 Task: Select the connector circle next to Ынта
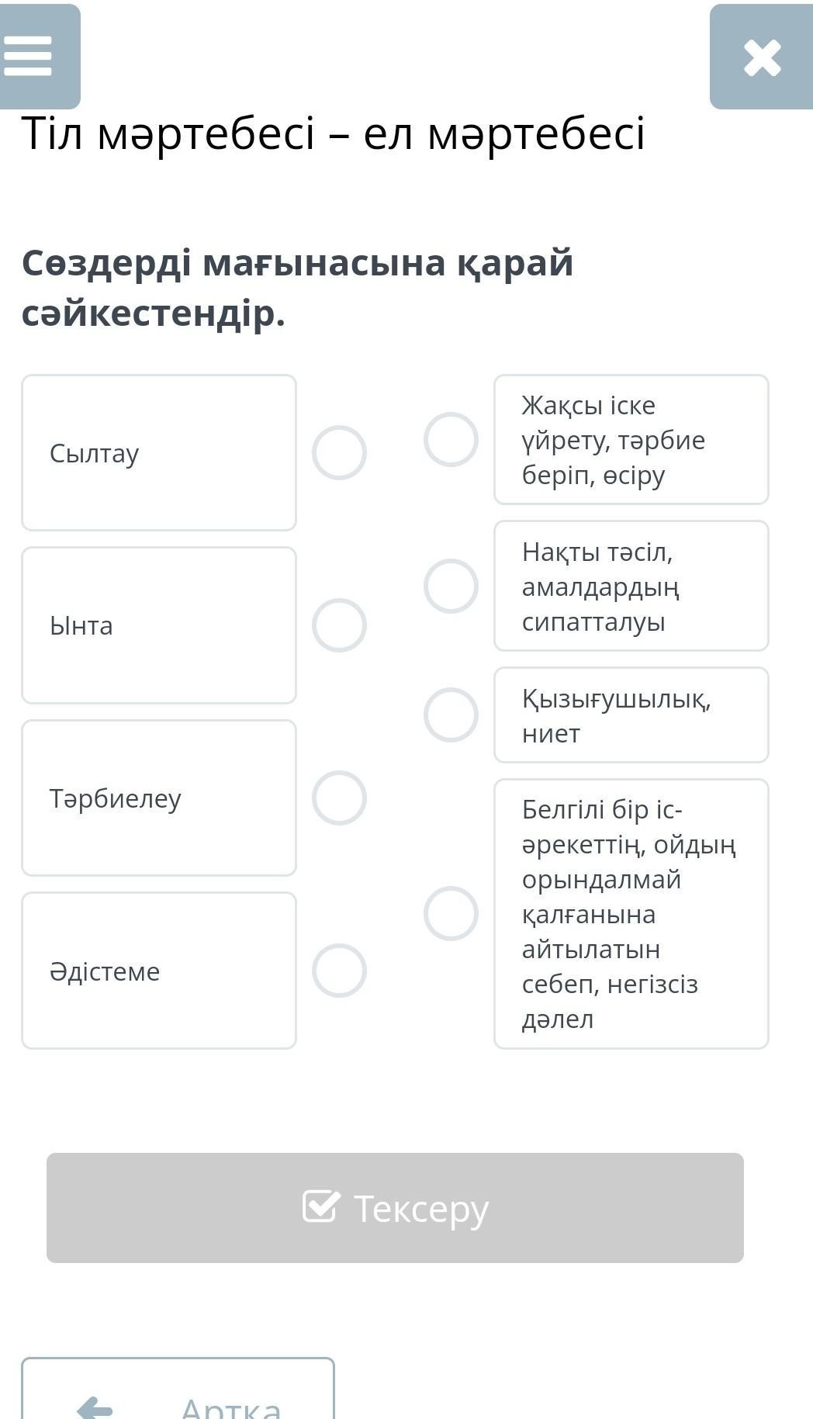click(x=339, y=625)
